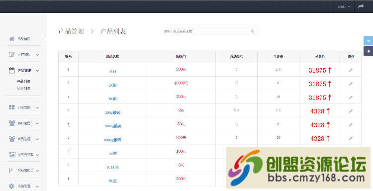Click the home icon in the sidebar

(x=11, y=39)
